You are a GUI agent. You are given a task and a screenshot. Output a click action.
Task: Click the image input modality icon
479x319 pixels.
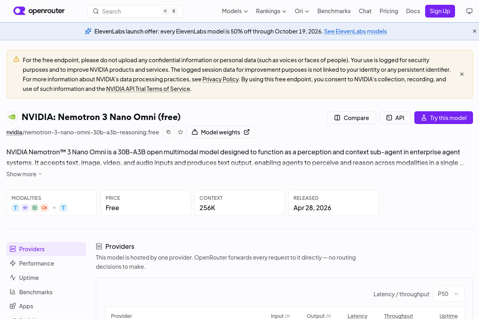pyautogui.click(x=35, y=208)
